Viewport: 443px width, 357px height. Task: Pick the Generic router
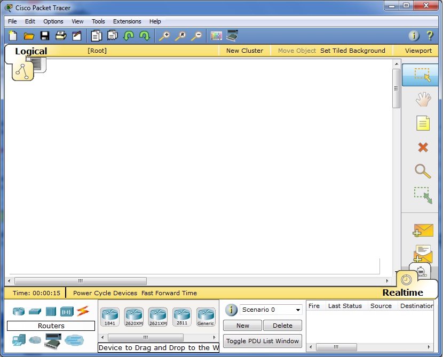[206, 317]
